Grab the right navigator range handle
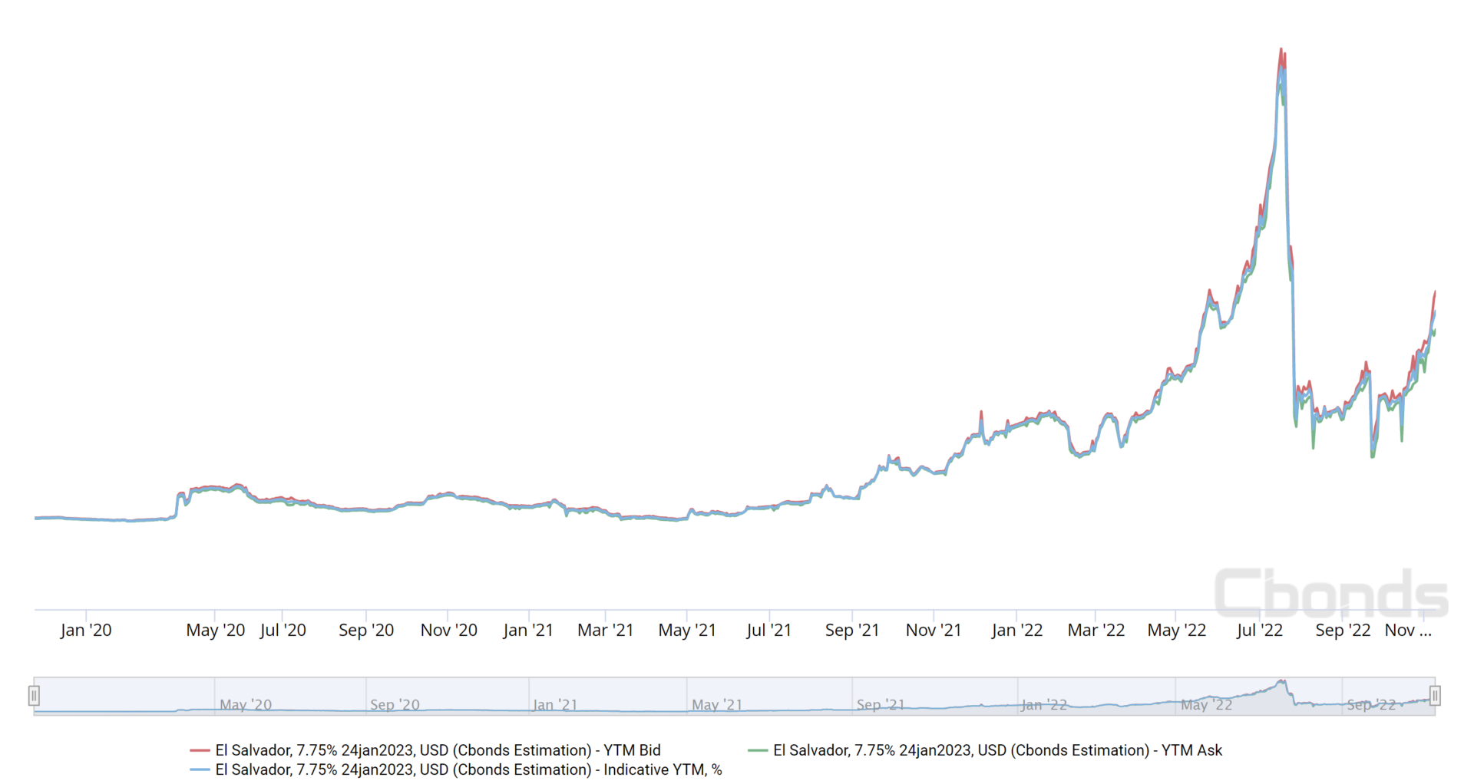 coord(1434,696)
